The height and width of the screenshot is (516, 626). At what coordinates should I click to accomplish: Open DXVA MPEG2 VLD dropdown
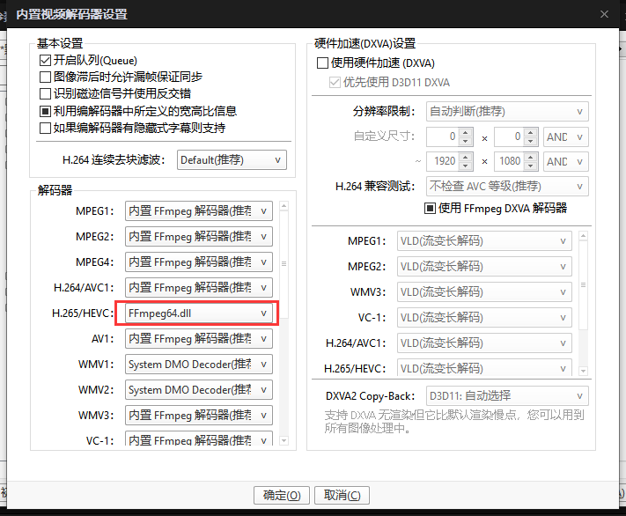point(484,267)
